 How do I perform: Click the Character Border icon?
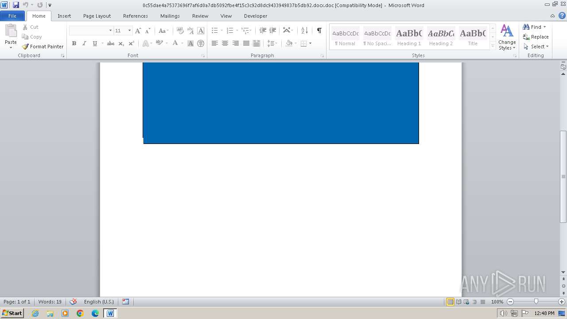click(x=201, y=31)
